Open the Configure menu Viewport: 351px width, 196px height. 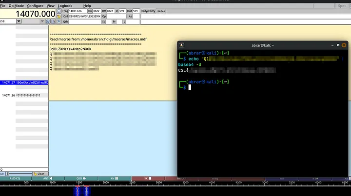[x=35, y=6]
